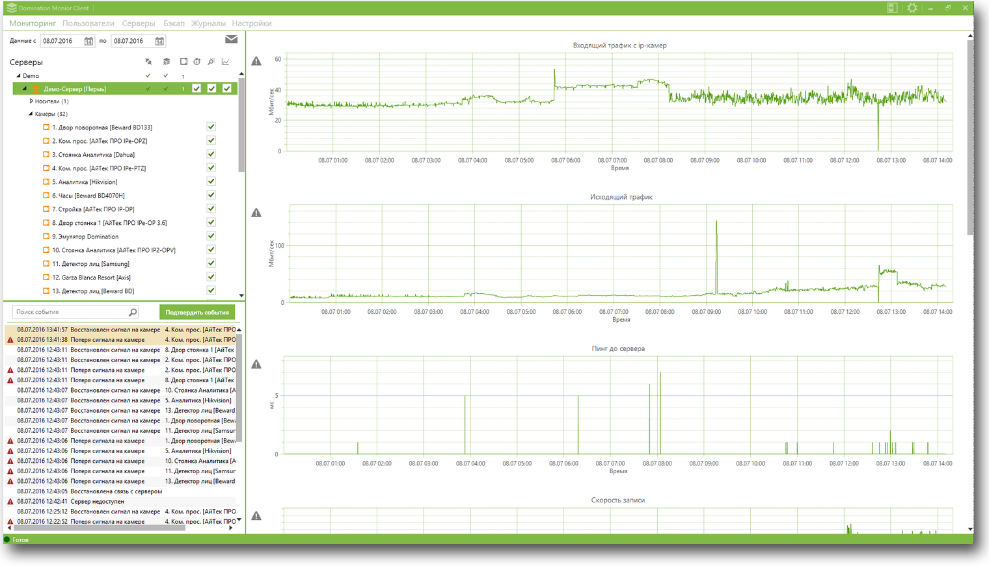Click camera icon of 1. Двор поворотная
Image resolution: width=989 pixels, height=572 pixels.
point(46,127)
